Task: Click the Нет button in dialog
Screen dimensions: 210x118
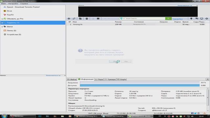Action: click(126, 61)
